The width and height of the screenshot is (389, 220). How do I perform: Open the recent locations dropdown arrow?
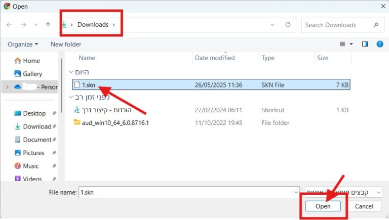[x=35, y=25]
